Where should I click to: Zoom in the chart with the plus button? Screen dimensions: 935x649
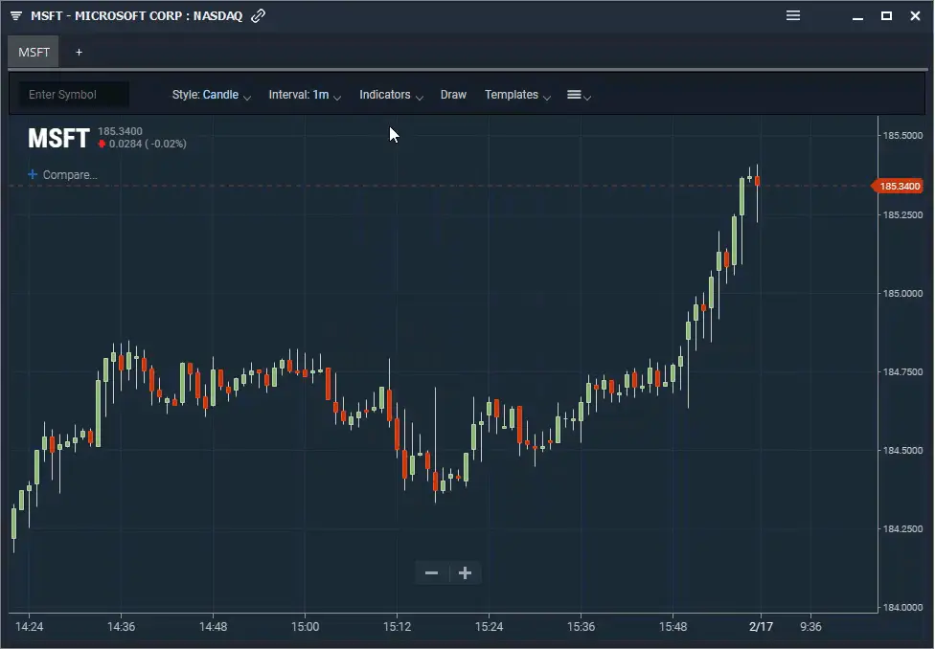(466, 572)
